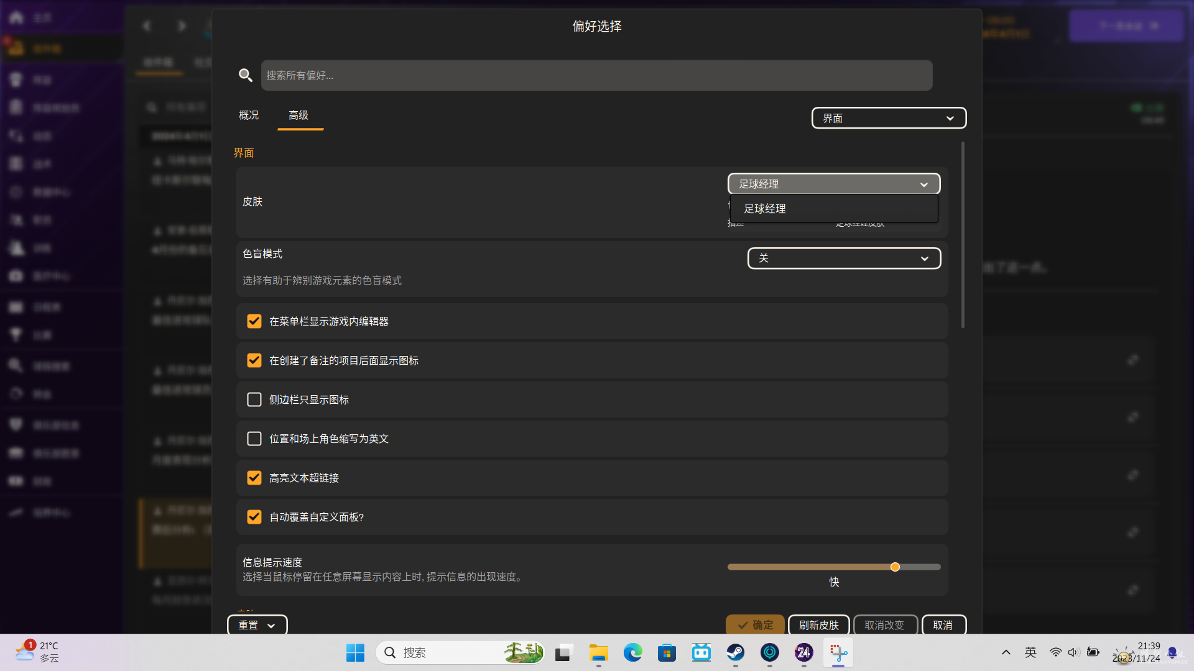Switch to the 概况 tab

(249, 116)
